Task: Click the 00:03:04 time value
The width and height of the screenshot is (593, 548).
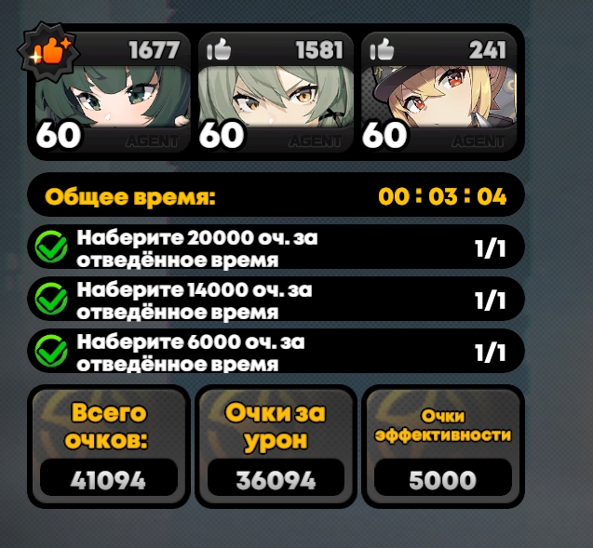Action: (442, 196)
